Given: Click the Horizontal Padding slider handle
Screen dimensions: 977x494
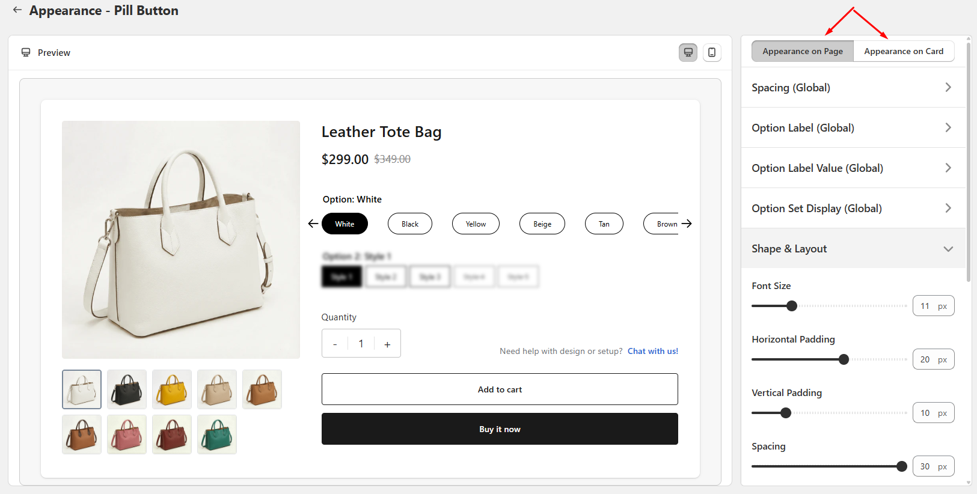Looking at the screenshot, I should click(x=844, y=359).
